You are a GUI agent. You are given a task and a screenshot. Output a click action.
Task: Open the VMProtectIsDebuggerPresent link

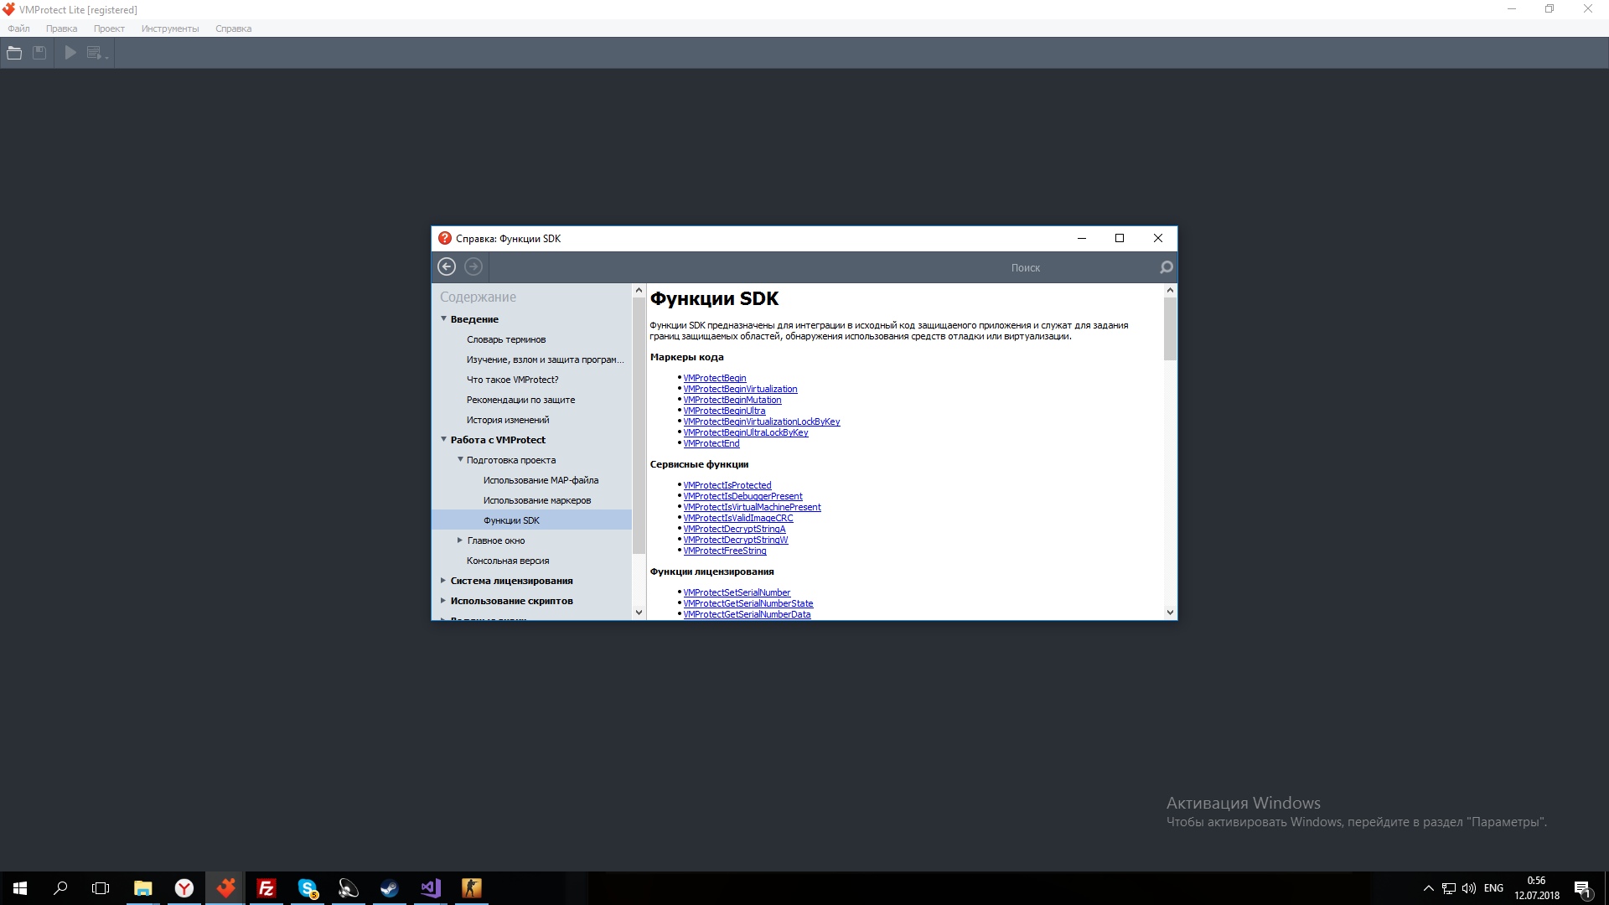[742, 496]
